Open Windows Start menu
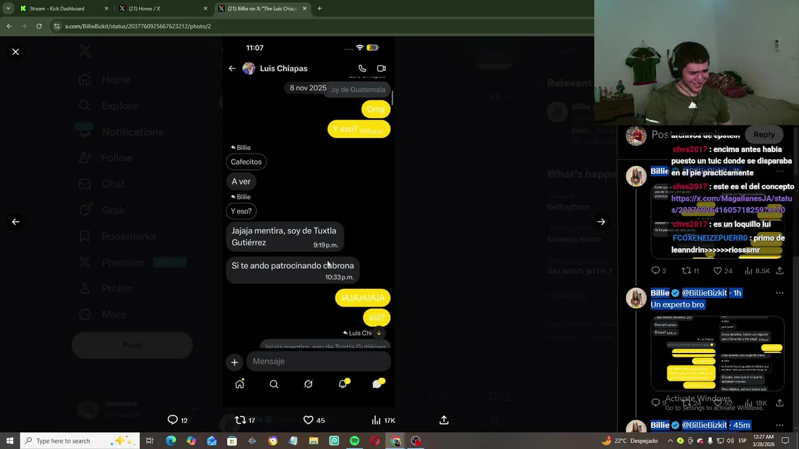The width and height of the screenshot is (799, 449). tap(9, 441)
